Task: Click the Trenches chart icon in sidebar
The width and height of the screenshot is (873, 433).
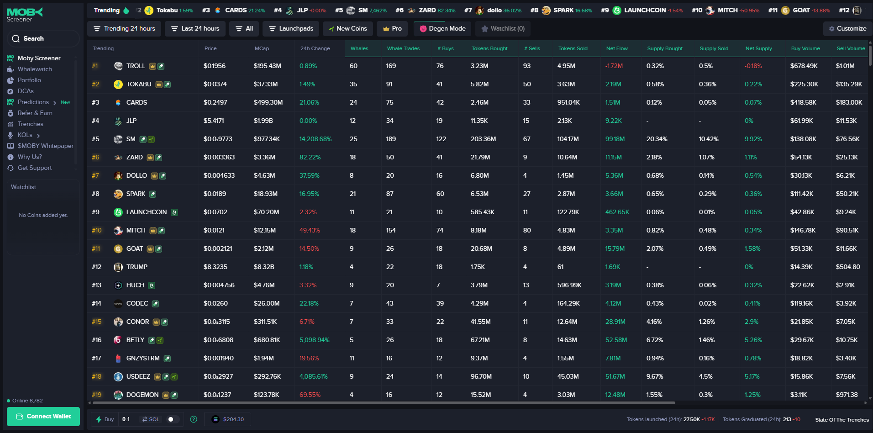Action: [x=11, y=124]
